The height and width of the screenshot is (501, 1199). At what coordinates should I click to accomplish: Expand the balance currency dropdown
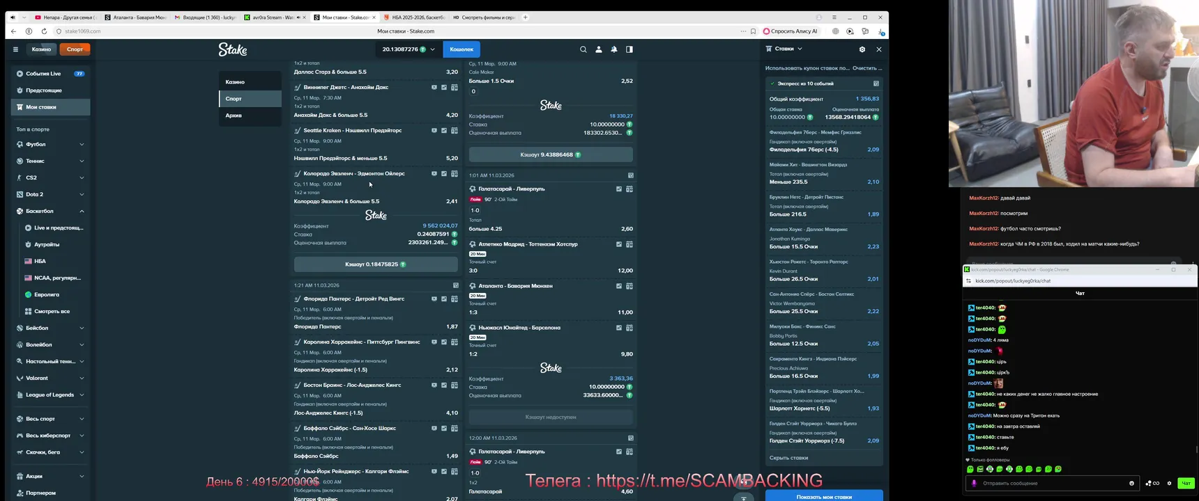(432, 49)
